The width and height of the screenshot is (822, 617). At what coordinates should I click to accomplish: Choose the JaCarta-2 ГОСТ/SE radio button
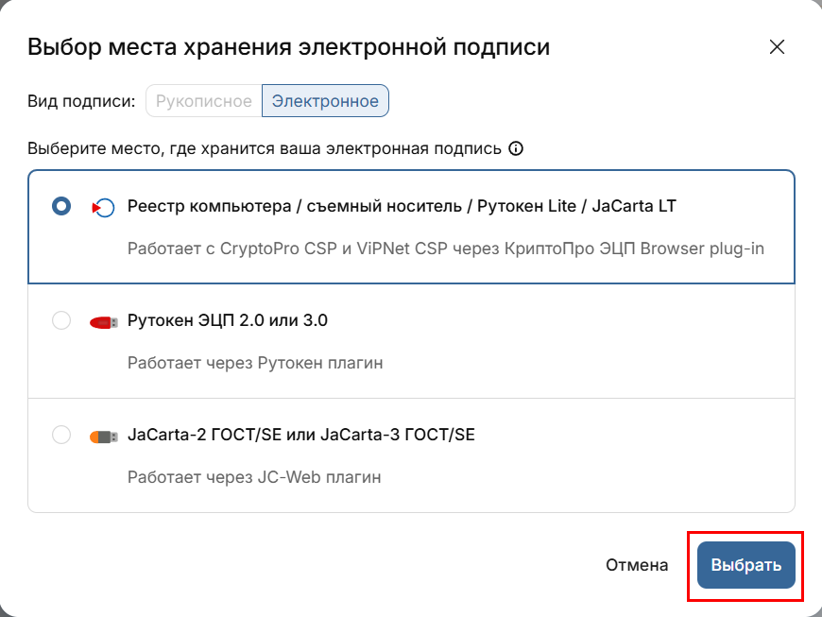coord(61,436)
